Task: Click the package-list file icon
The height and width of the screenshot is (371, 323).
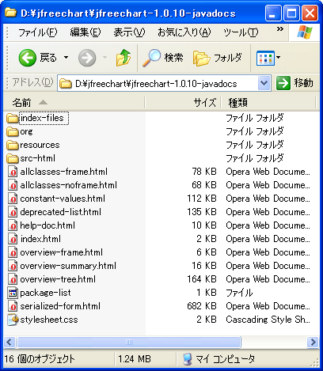Action: (13, 293)
